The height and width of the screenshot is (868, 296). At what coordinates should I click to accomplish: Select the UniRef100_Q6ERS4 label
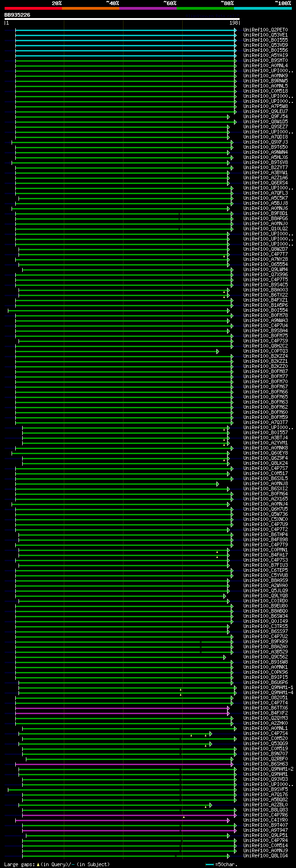[x=265, y=183]
